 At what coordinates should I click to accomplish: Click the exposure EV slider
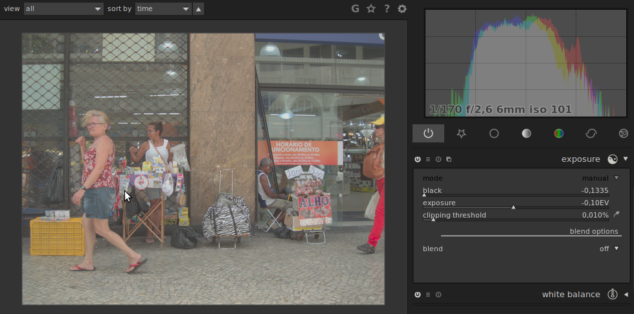(515, 203)
